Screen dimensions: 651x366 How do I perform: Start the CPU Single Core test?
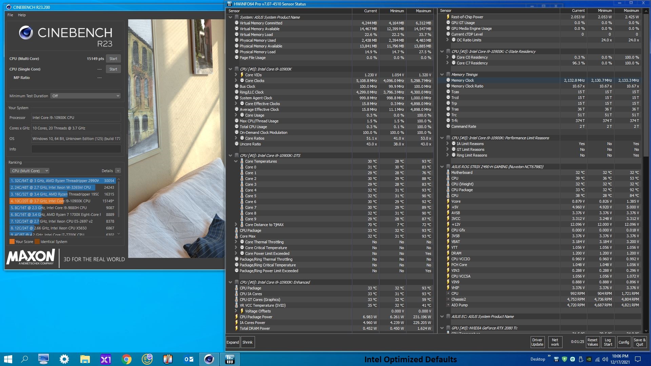(x=113, y=69)
